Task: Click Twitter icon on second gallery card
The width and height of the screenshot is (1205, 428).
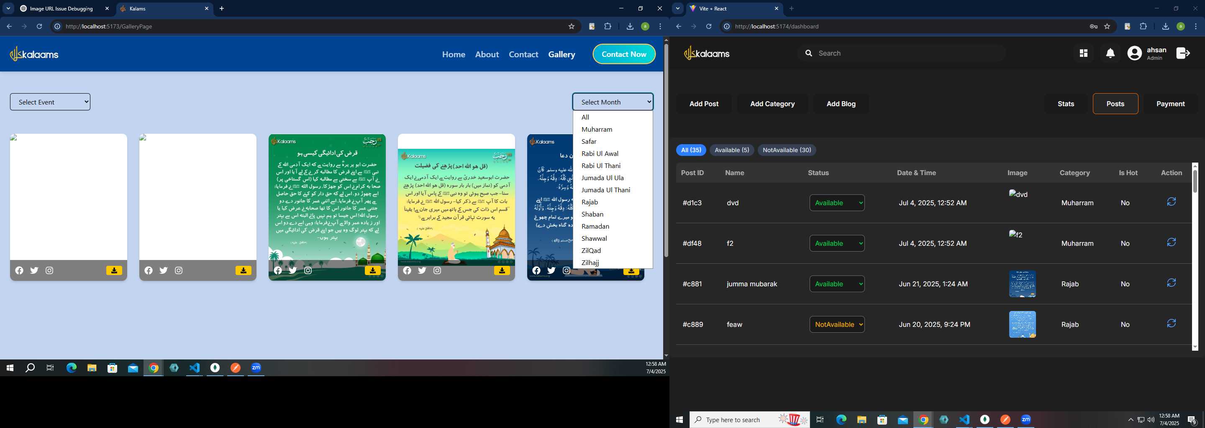Action: pyautogui.click(x=163, y=270)
